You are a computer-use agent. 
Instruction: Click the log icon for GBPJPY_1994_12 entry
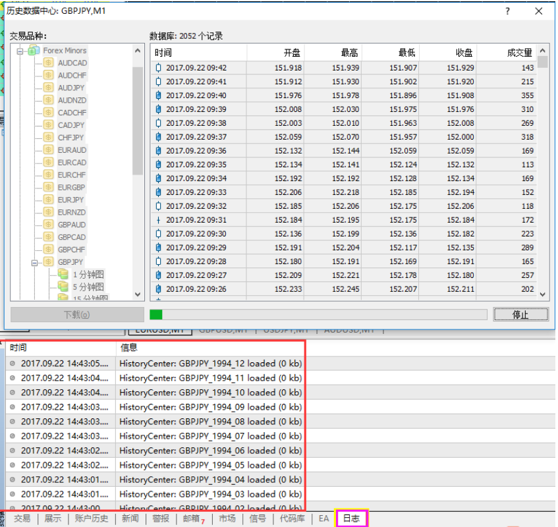(13, 363)
